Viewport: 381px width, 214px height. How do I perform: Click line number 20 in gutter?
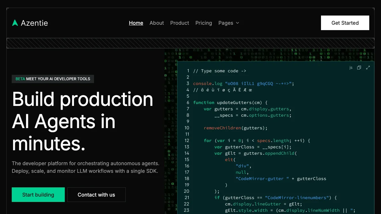(187, 191)
